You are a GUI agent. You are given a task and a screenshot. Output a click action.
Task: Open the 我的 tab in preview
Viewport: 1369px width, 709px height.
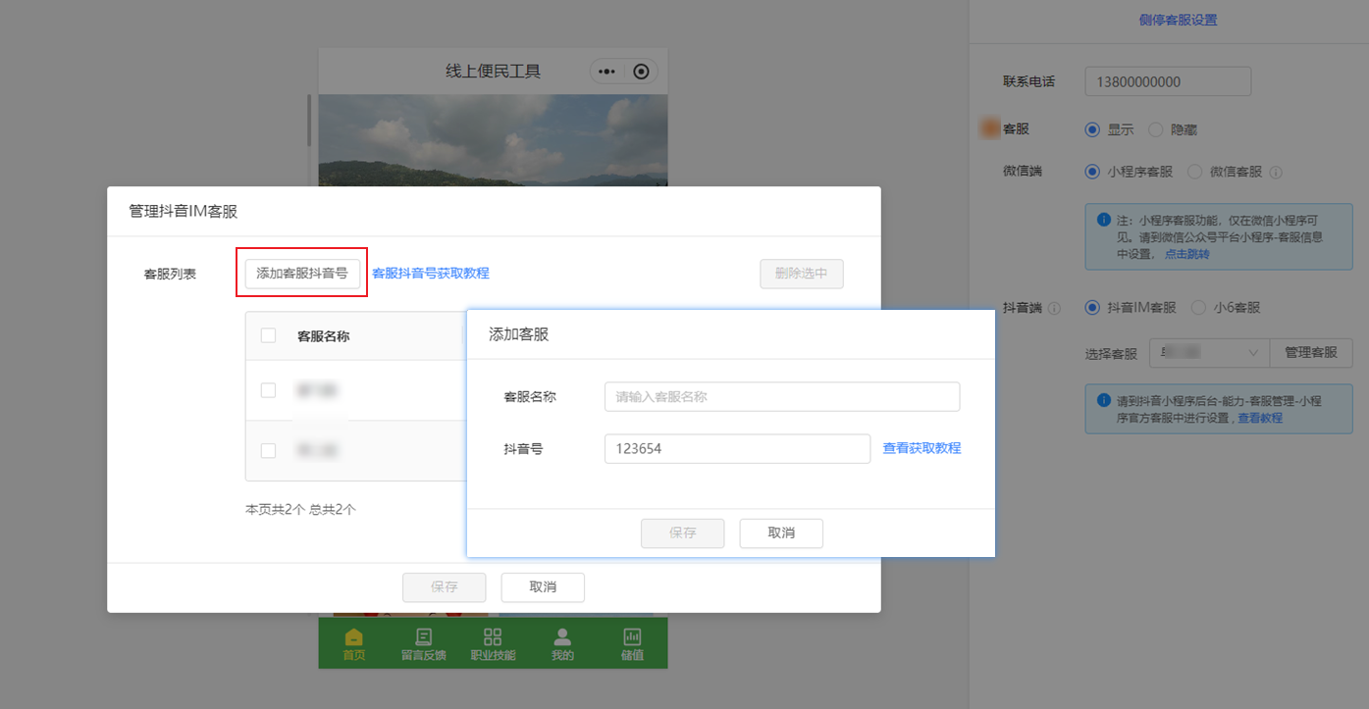point(562,643)
